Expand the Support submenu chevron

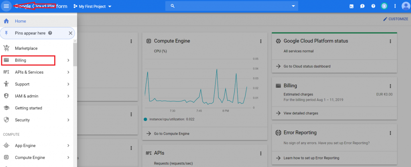click(x=68, y=84)
